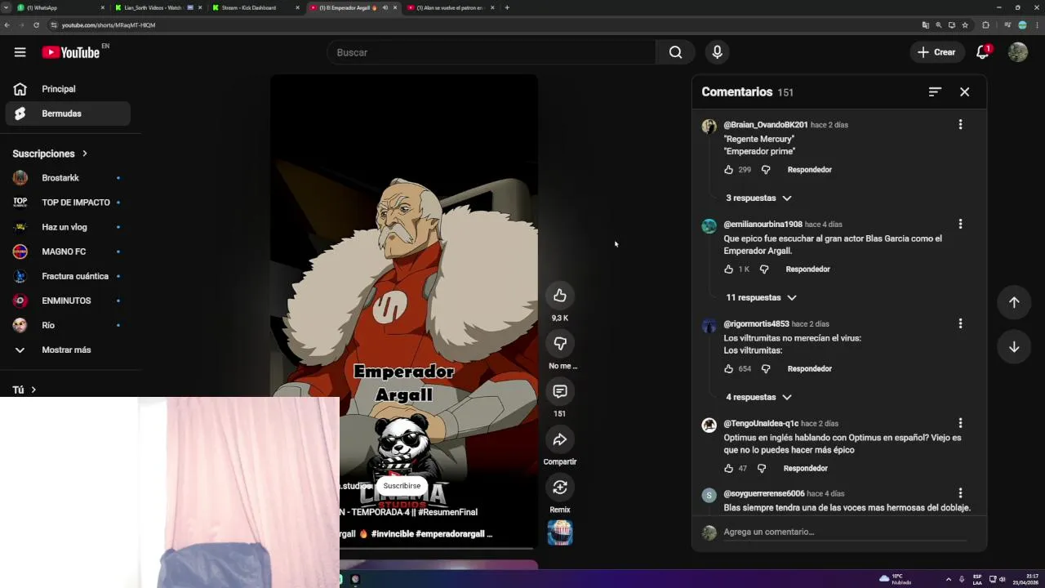The image size is (1045, 588).
Task: Reply to @emilianourbina1908 with Responder
Action: pos(807,269)
